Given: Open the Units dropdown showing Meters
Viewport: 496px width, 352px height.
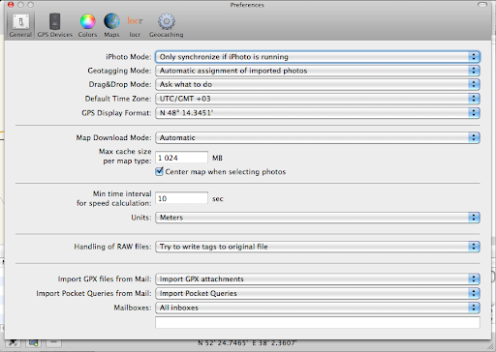Looking at the screenshot, I should coord(318,218).
